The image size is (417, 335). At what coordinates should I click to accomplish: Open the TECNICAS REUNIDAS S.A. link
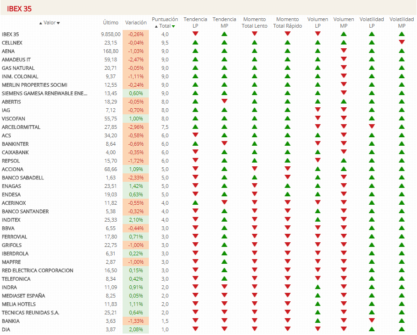30,313
